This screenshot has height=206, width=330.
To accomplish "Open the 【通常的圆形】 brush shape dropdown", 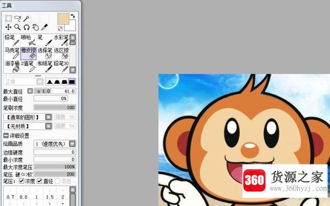I will point(48,117).
